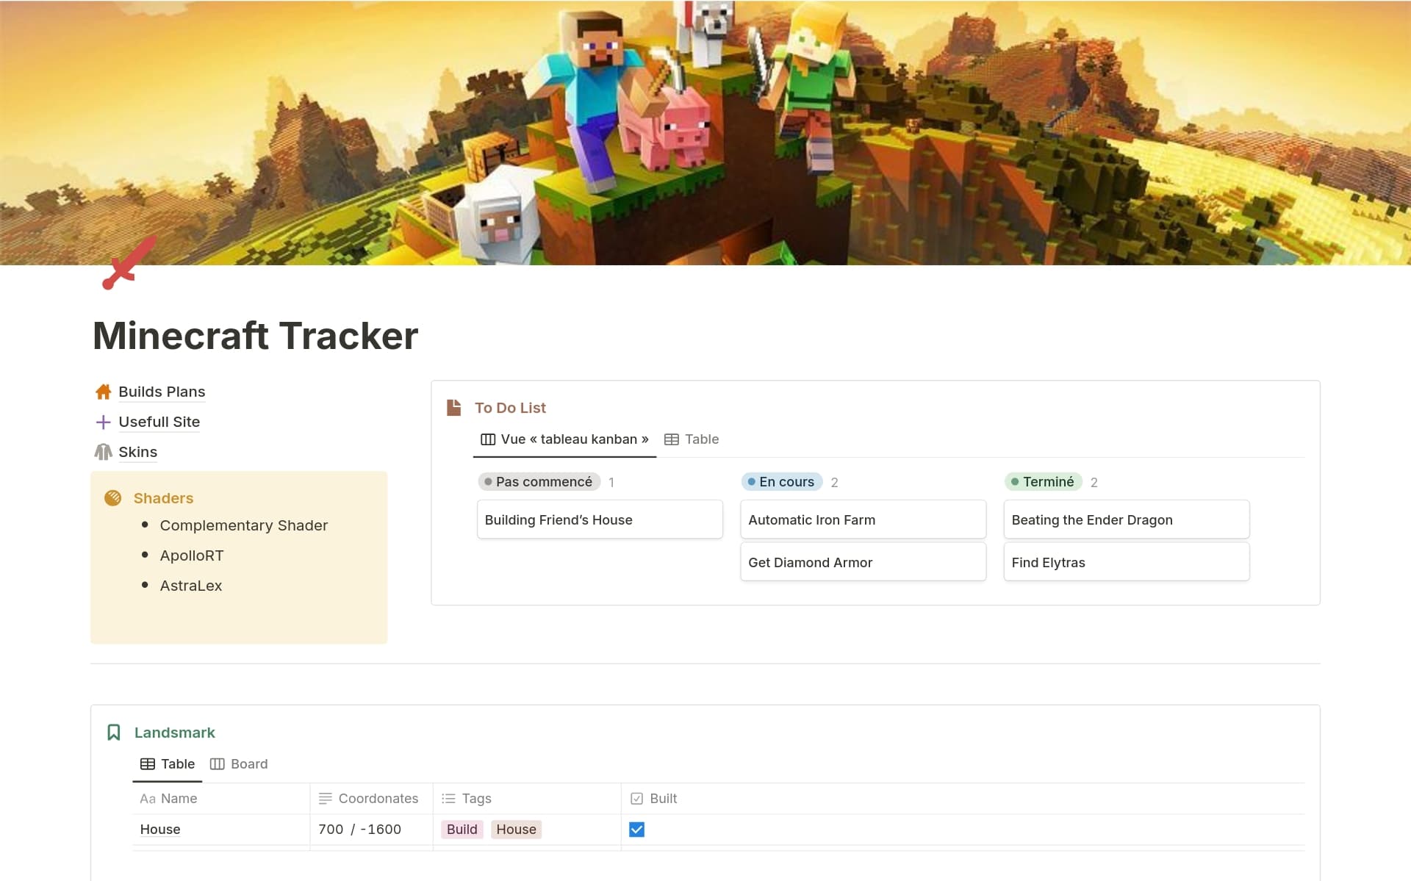Select the Landsmark Table view tab
This screenshot has height=881, width=1411.
[x=168, y=764]
